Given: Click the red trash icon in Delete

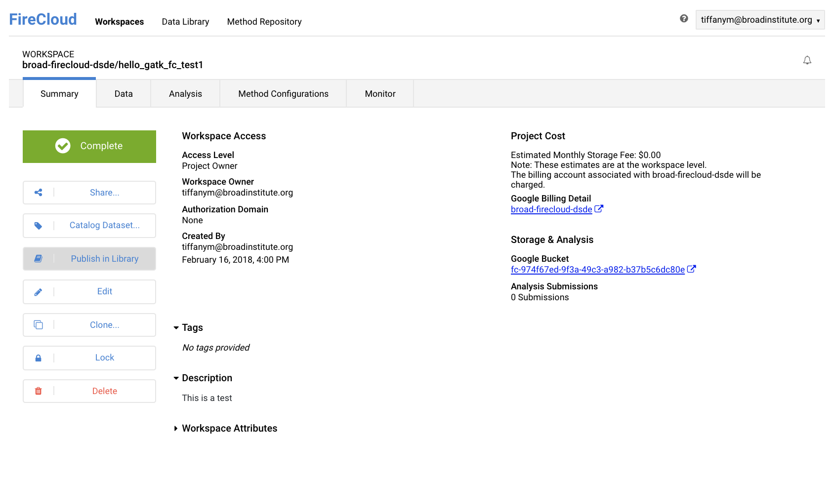Looking at the screenshot, I should pyautogui.click(x=38, y=391).
